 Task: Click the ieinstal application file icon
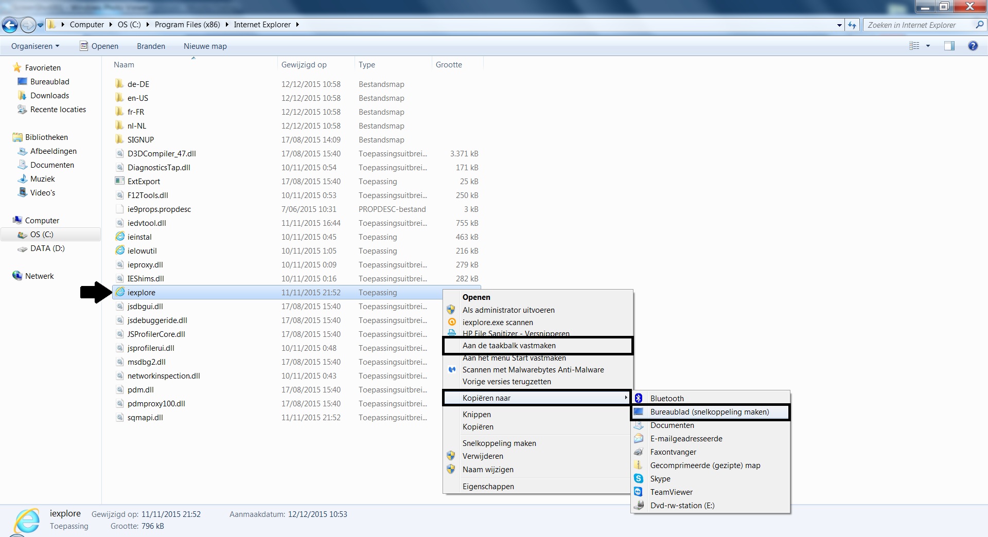pyautogui.click(x=120, y=237)
